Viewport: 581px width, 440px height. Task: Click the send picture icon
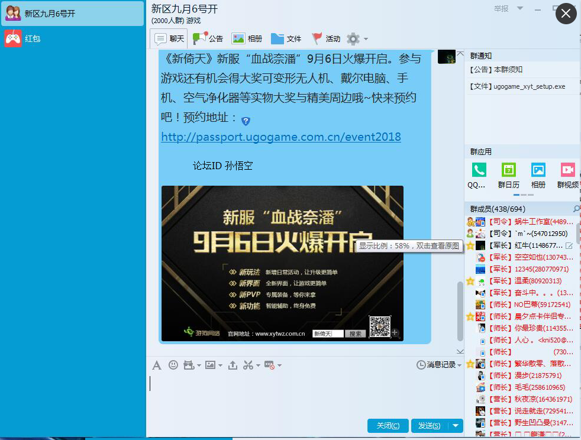pos(210,365)
